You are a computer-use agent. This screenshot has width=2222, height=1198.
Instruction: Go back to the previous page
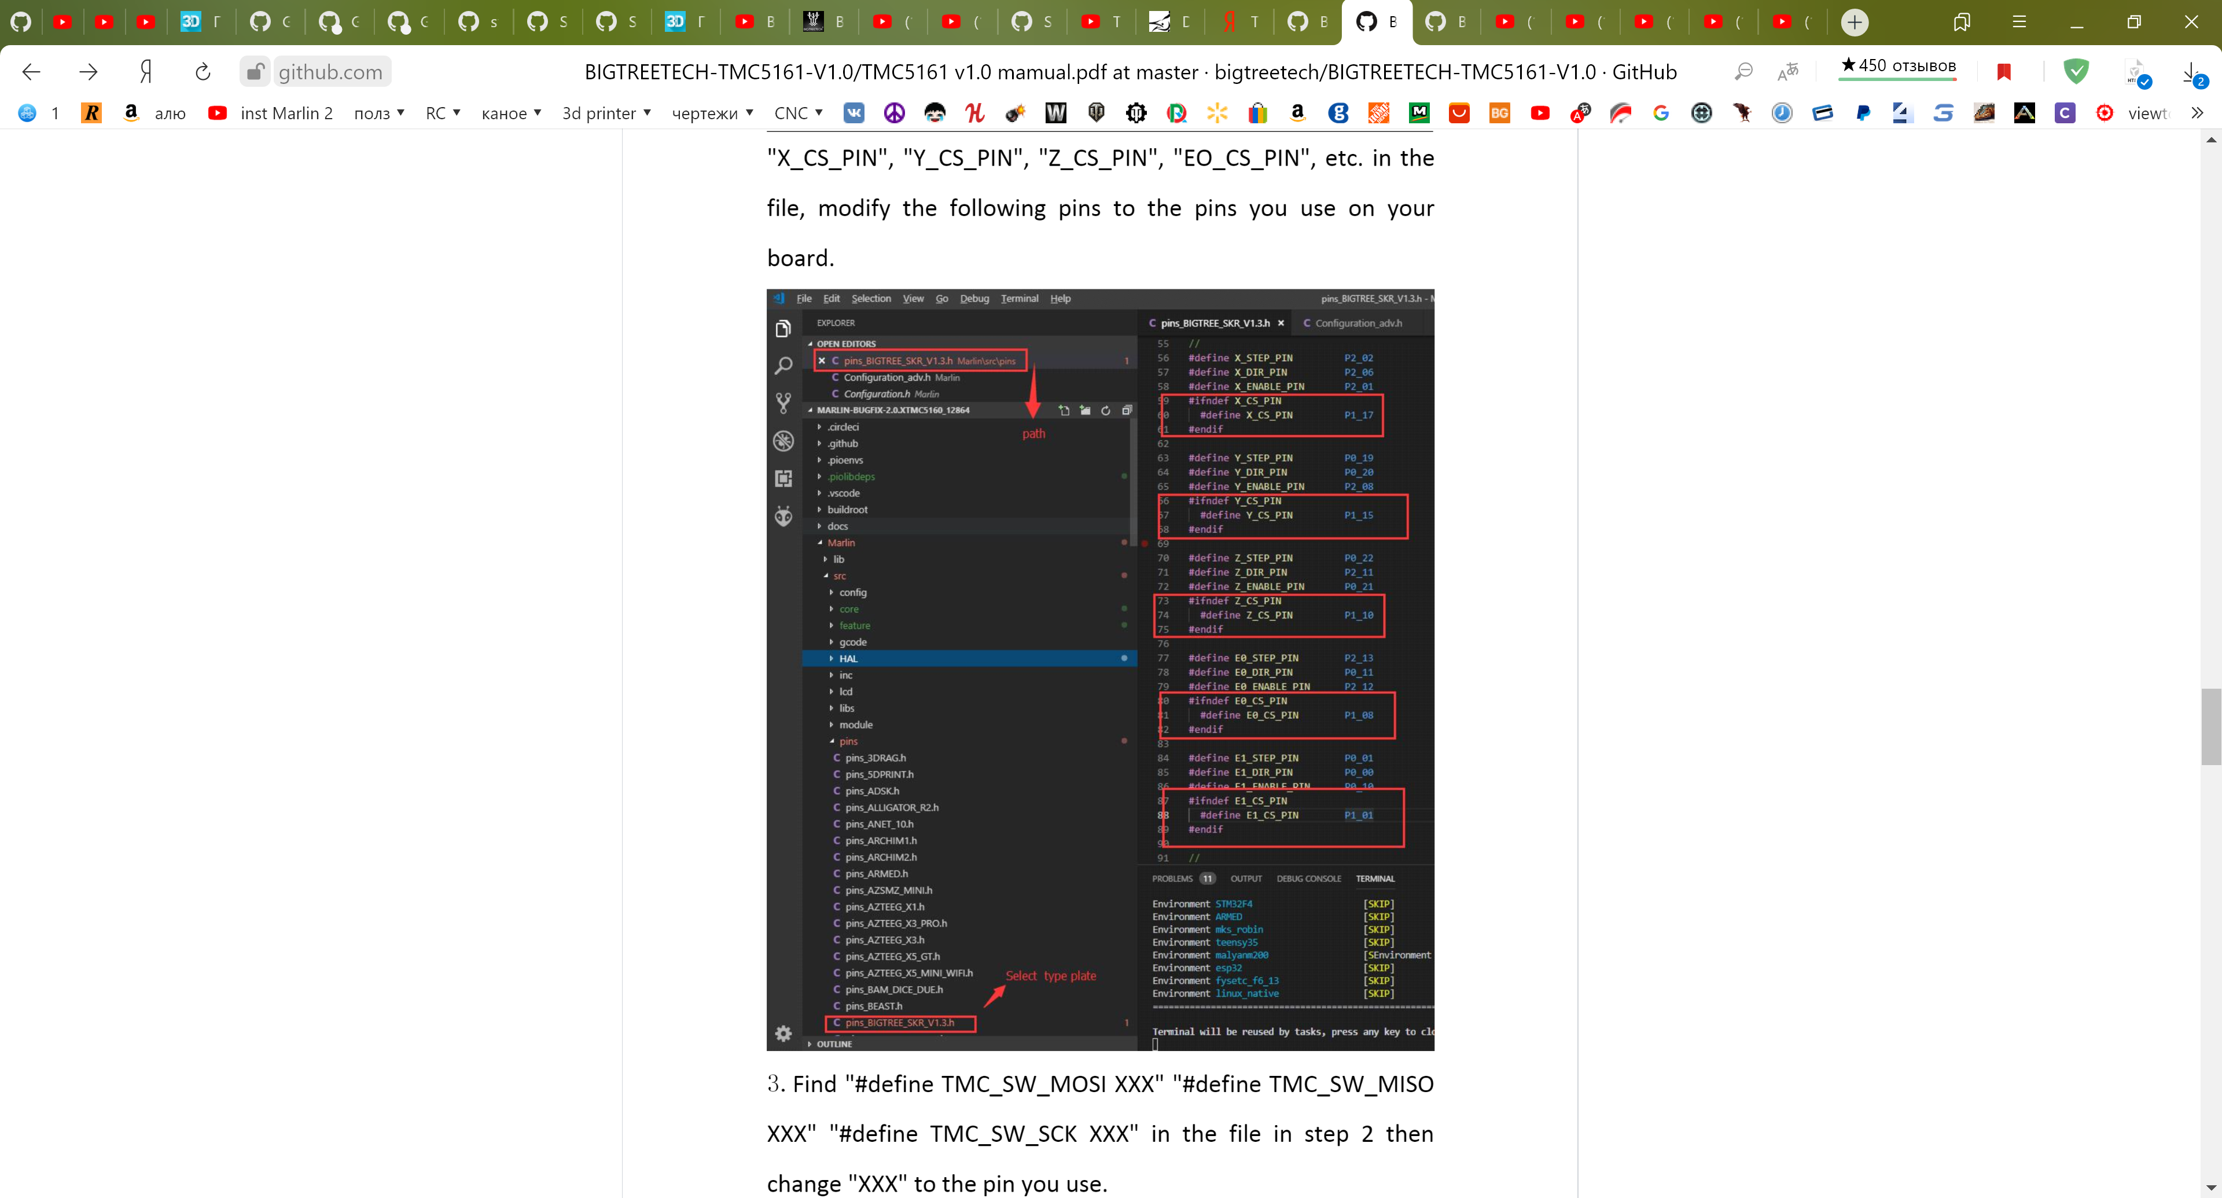31,72
